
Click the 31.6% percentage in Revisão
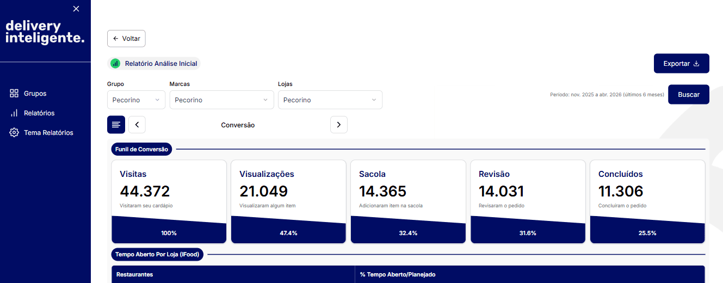[x=528, y=233]
